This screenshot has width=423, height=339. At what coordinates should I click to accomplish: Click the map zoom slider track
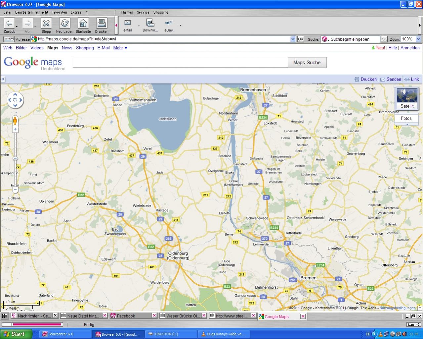coord(15,172)
